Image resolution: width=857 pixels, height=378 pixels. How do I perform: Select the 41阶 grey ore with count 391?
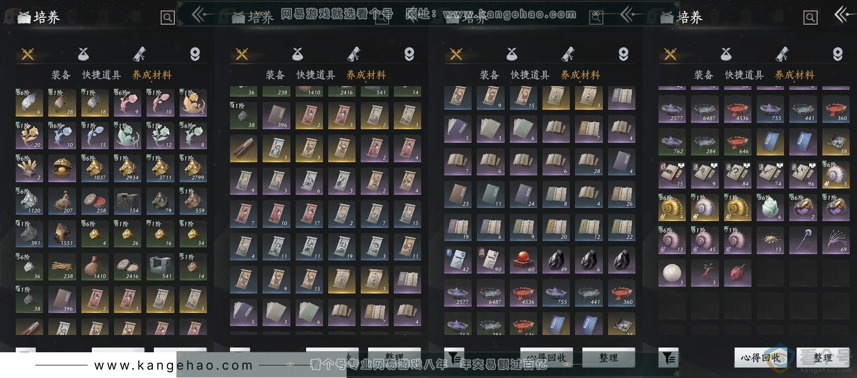(29, 234)
